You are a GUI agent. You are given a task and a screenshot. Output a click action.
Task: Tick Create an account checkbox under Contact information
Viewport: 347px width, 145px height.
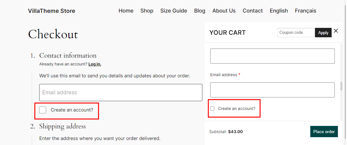(43, 110)
